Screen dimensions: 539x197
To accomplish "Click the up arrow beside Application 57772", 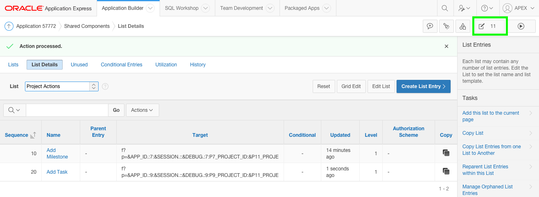I will coord(9,26).
